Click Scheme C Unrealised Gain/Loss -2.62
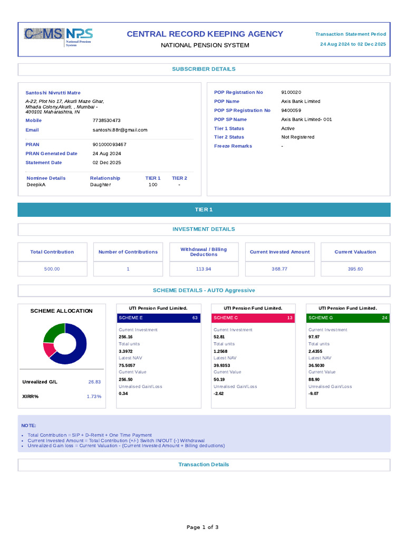The image size is (405, 540). [219, 393]
